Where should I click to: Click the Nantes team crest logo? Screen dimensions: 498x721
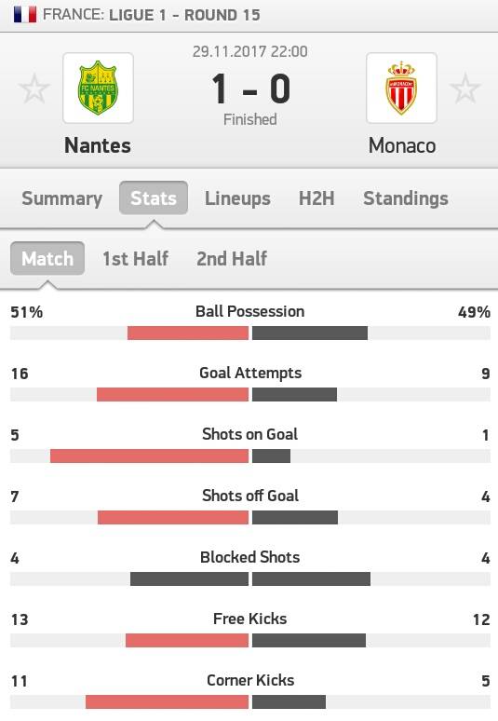click(x=98, y=88)
